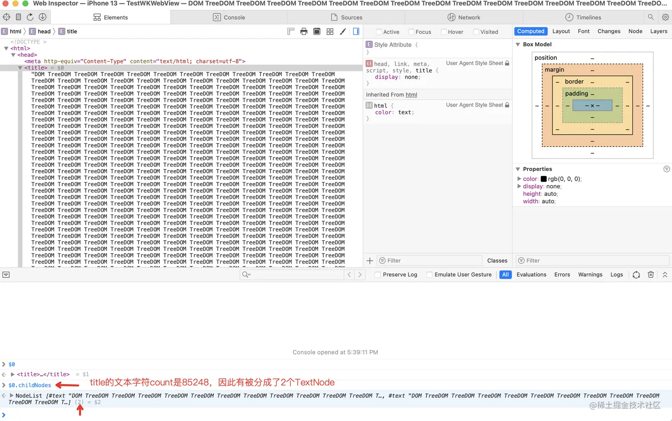Go to previous console search result
The width and height of the screenshot is (672, 421).
click(349, 275)
